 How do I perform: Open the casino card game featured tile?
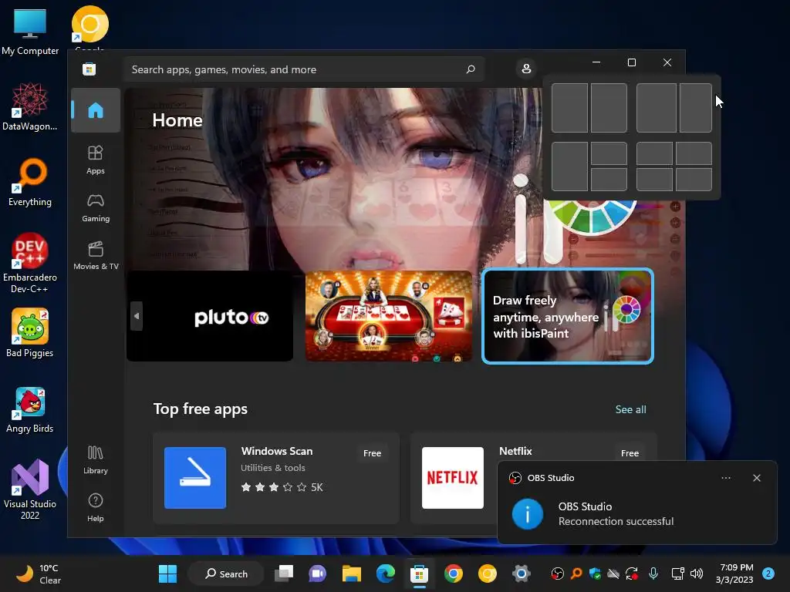pos(389,316)
